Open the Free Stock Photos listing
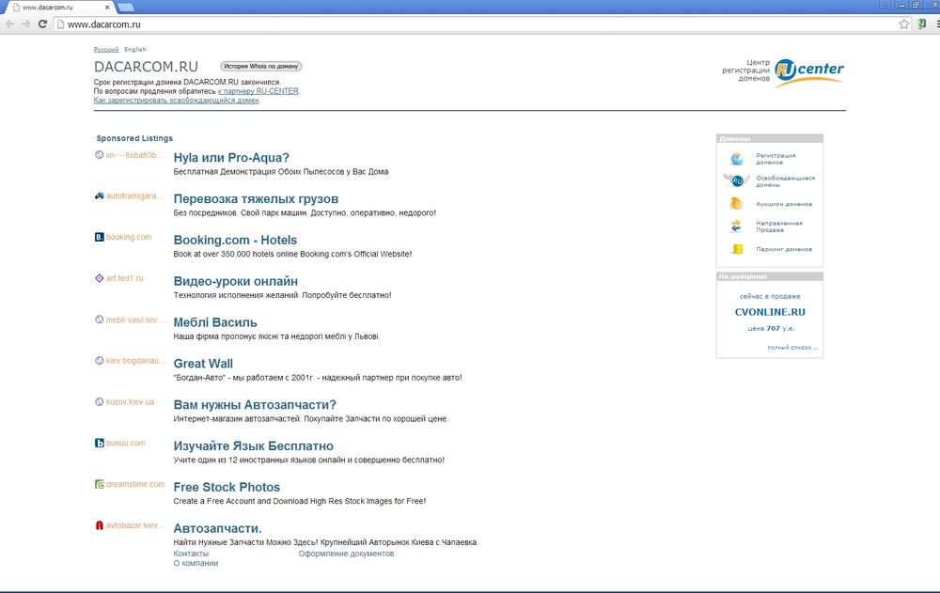The height and width of the screenshot is (593, 940). coord(227,487)
